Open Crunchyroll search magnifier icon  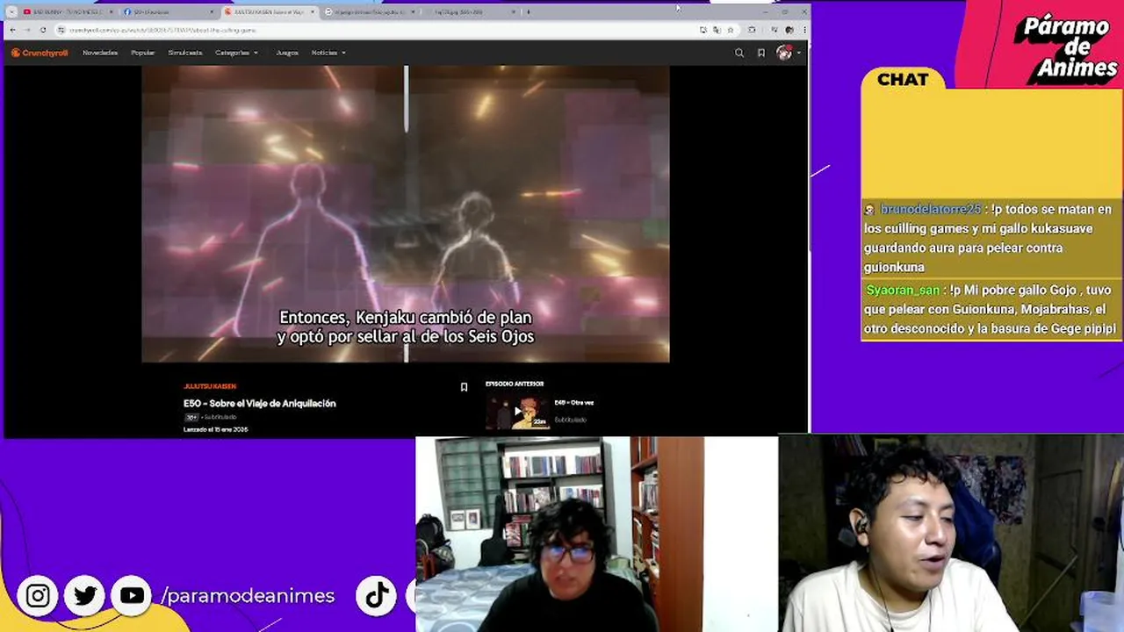click(739, 53)
